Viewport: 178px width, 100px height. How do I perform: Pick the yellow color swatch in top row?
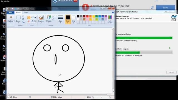(93, 16)
